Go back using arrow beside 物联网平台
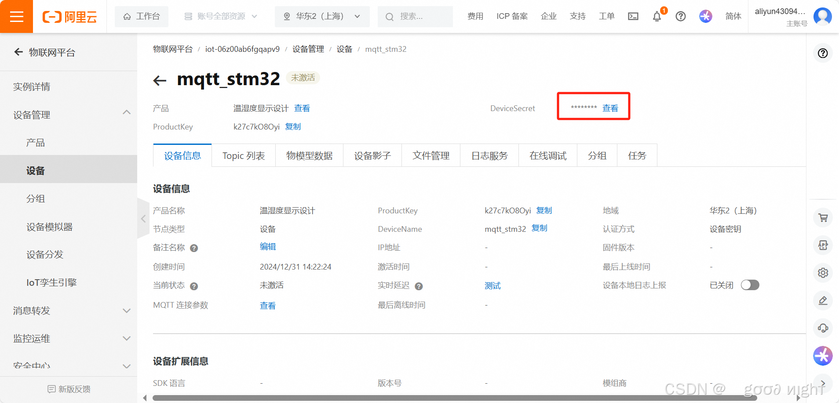 [x=18, y=52]
